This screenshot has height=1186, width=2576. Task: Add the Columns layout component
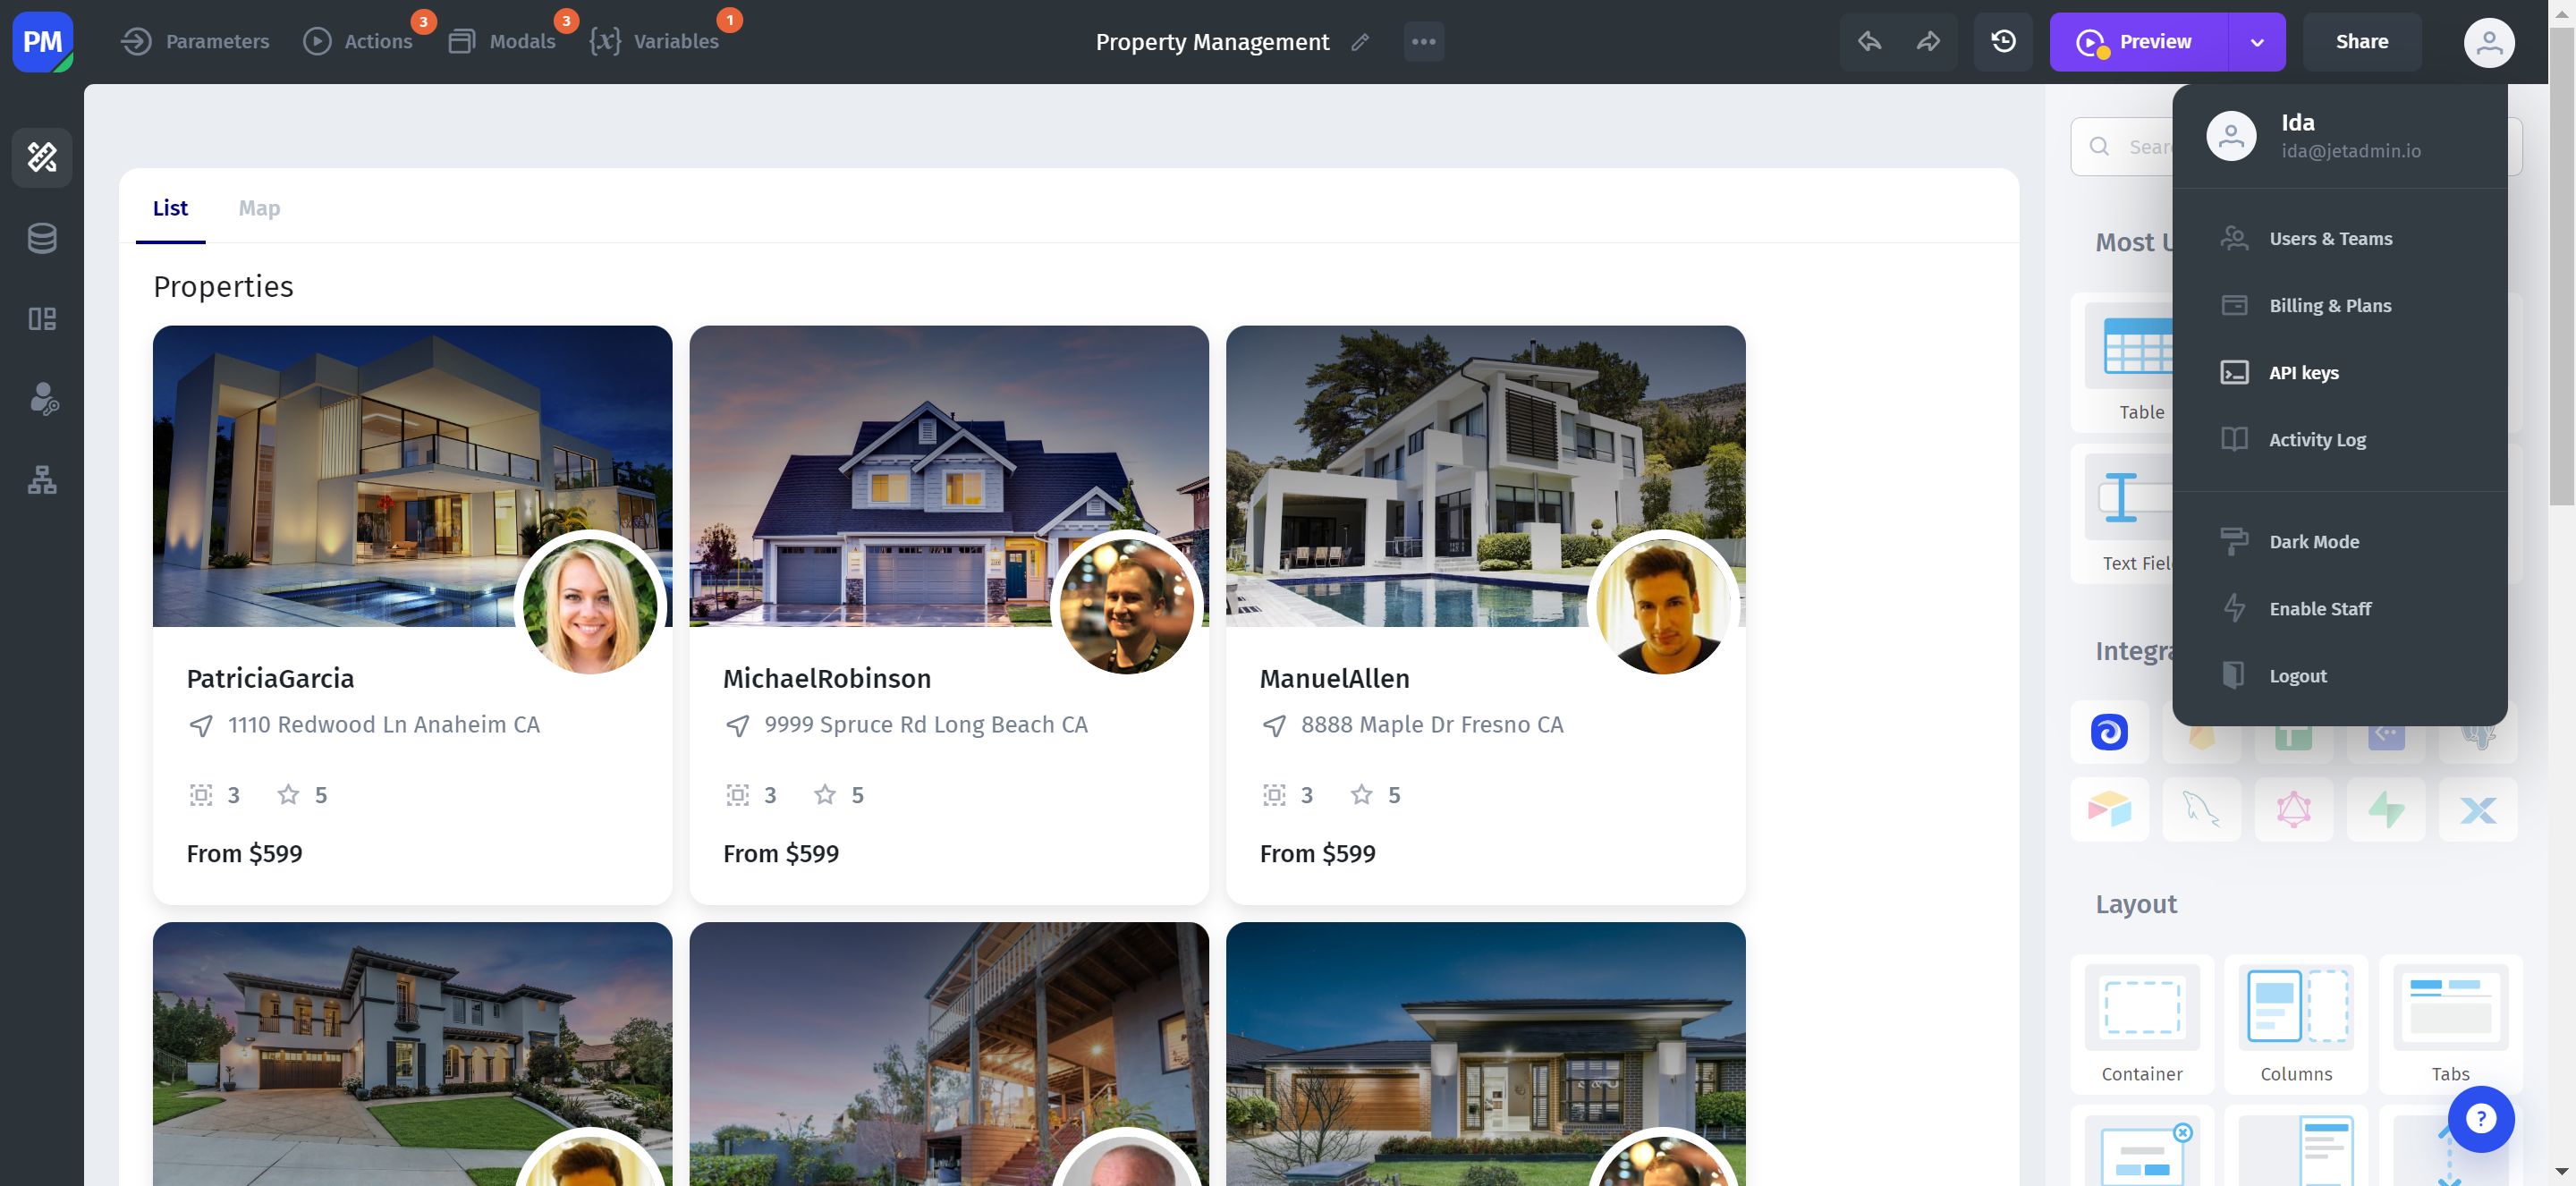(2295, 1023)
